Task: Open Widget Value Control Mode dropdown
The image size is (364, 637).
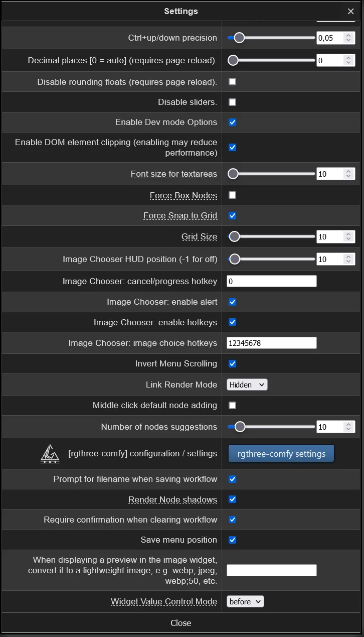Action: (245, 601)
